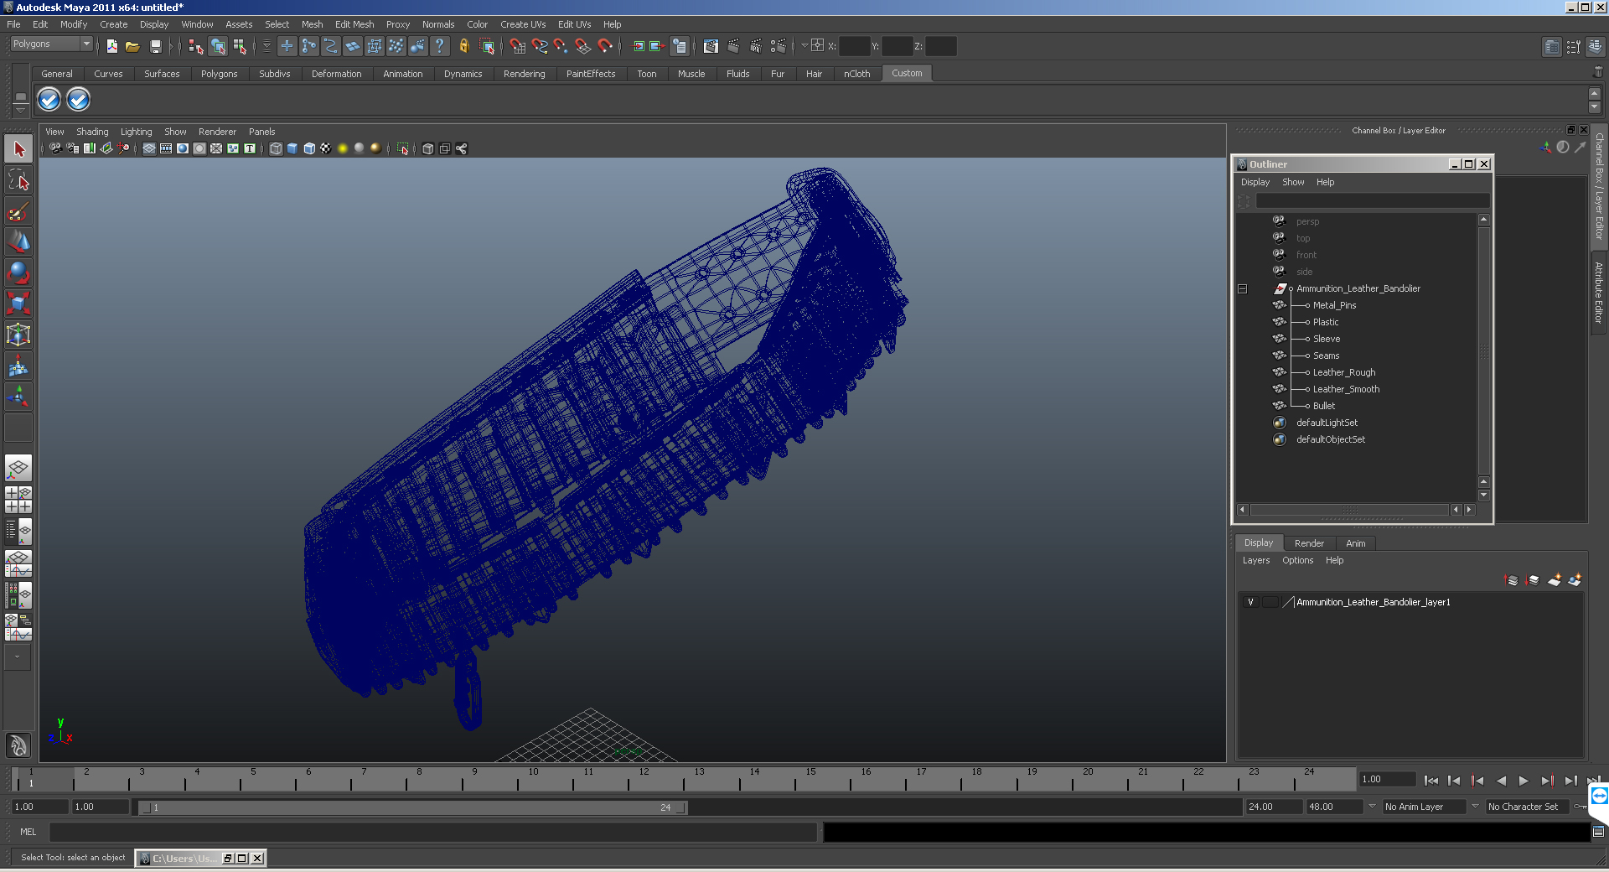
Task: Switch to the Render layer tab
Action: (x=1309, y=543)
